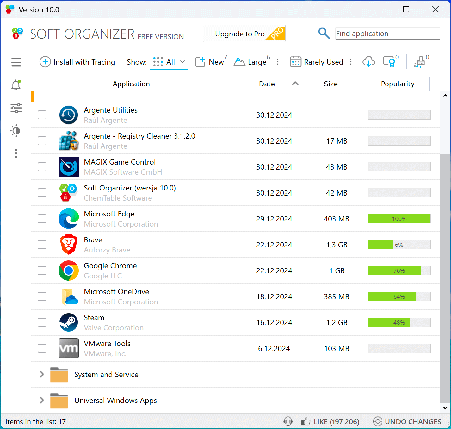
Task: Toggle Date column sort arrow
Action: coord(295,84)
